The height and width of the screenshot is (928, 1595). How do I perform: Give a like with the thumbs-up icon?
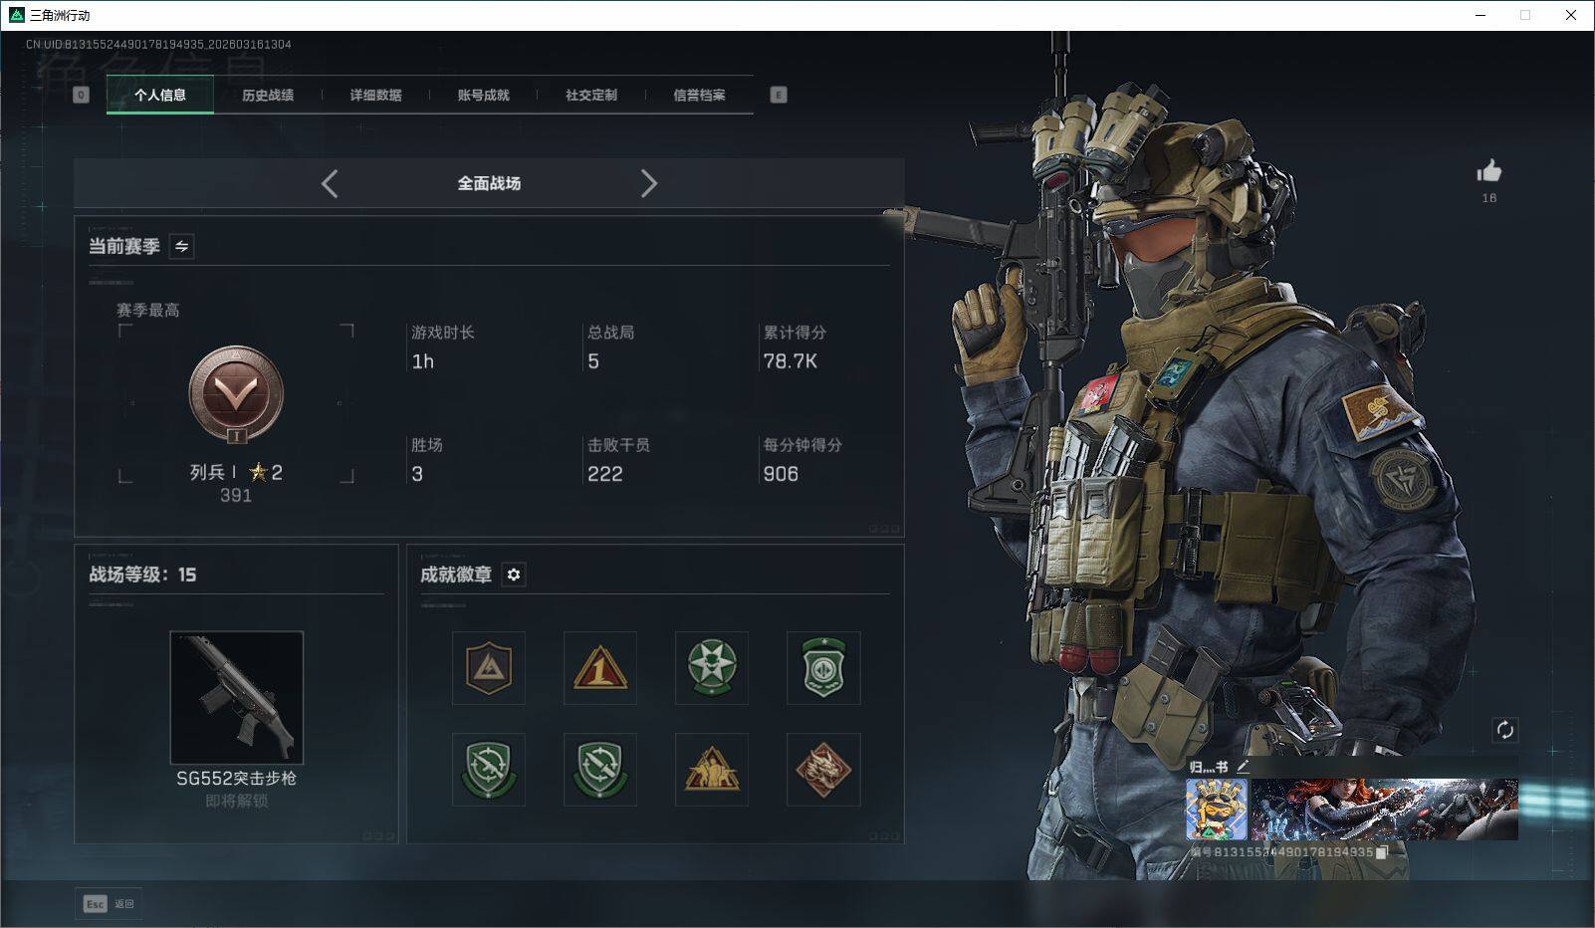(x=1489, y=171)
